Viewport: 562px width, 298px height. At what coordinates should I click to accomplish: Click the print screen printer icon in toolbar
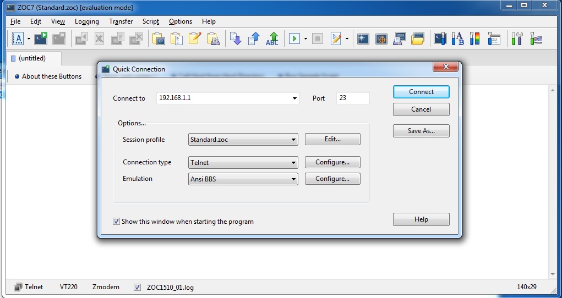point(399,38)
